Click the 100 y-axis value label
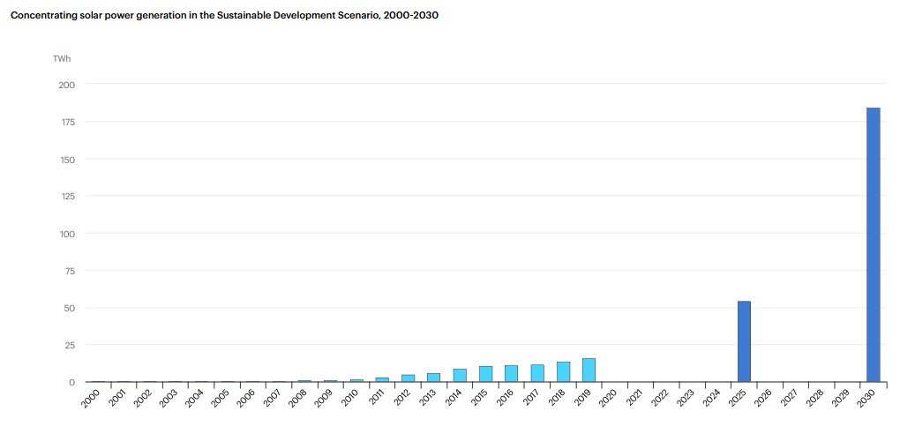The width and height of the screenshot is (900, 434). pyautogui.click(x=66, y=234)
